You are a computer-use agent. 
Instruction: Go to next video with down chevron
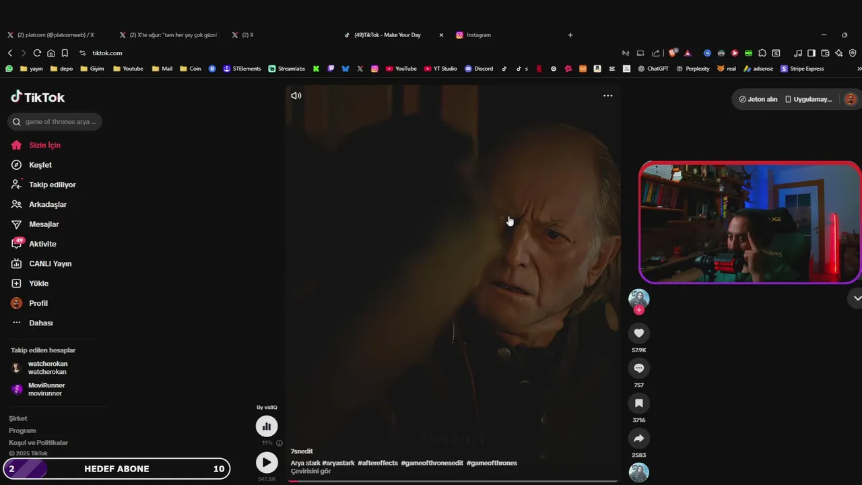(x=857, y=298)
